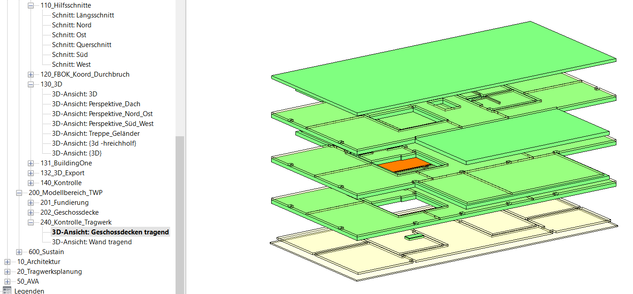Expand the 10_Architektur branch

click(x=7, y=262)
